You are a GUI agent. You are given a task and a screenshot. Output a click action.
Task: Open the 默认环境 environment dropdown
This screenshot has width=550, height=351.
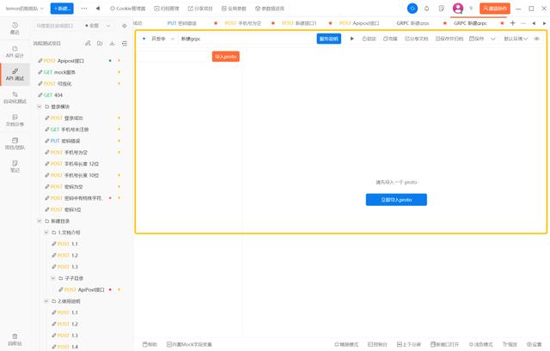(516, 39)
